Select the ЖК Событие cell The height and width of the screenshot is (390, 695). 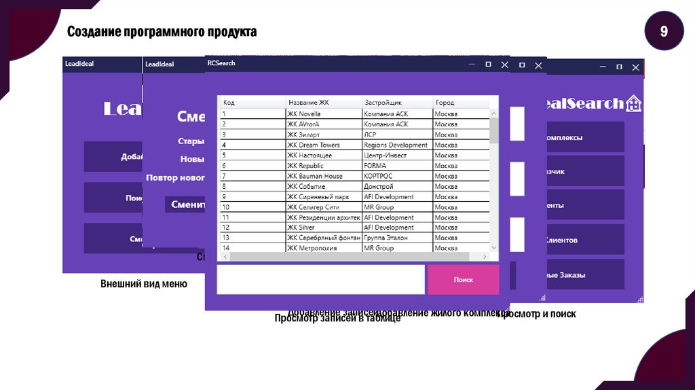click(324, 186)
